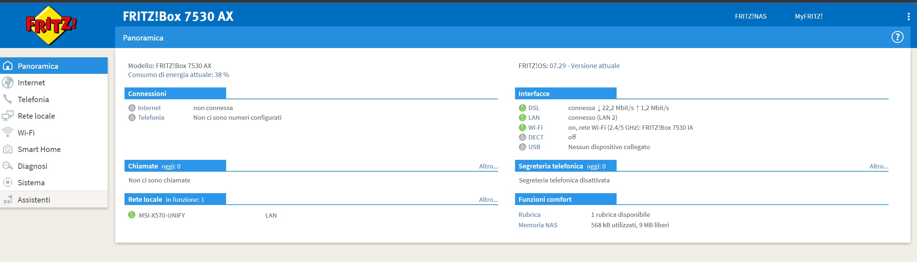Open the DECT interface link

[x=536, y=137]
